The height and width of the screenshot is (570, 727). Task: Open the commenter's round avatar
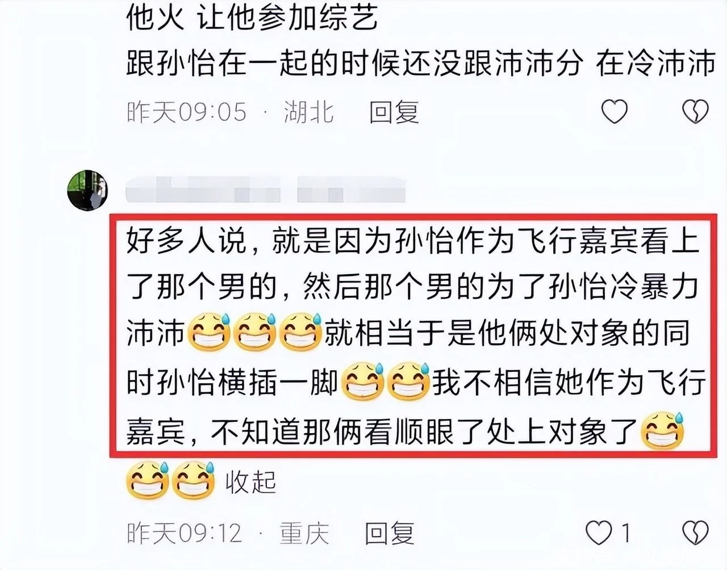point(88,190)
